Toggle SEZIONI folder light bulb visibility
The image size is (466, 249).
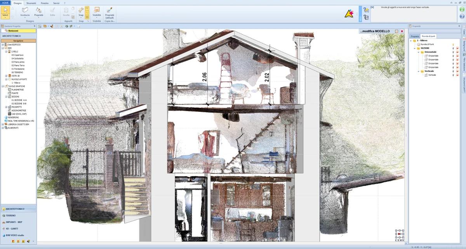(x=453, y=48)
